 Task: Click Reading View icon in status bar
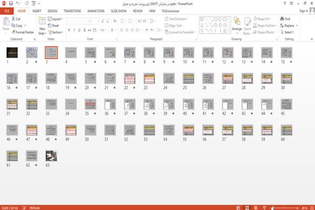point(256,208)
